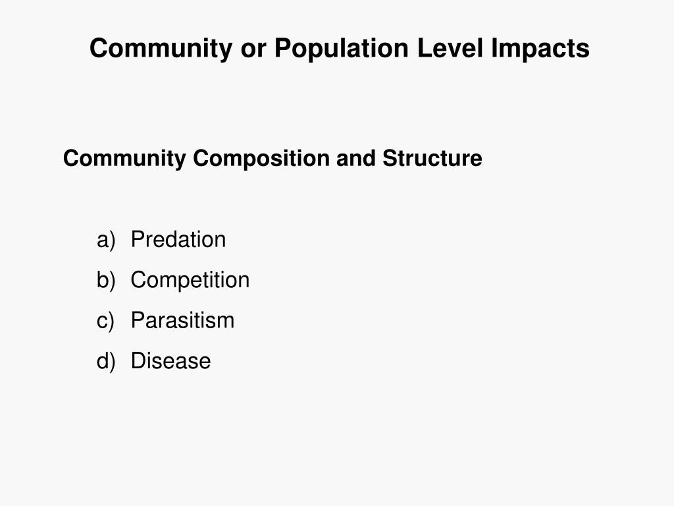Click the word 'Structure' in subheading
This screenshot has width=674, height=506.
coord(432,158)
